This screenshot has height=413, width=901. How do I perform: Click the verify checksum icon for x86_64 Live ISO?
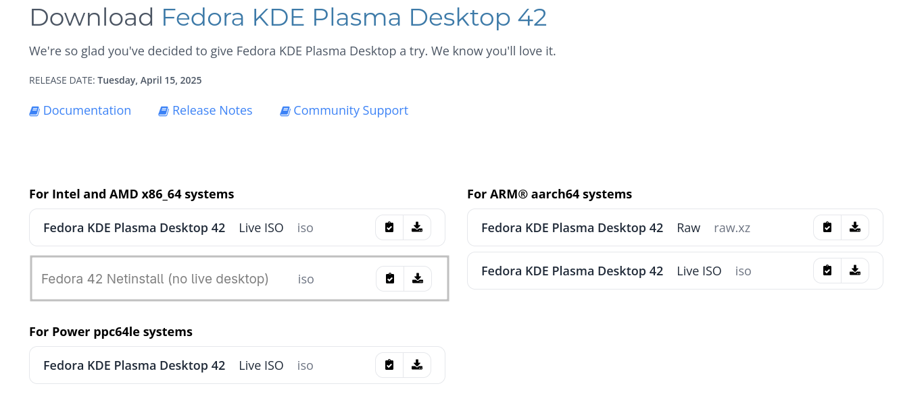(x=389, y=227)
